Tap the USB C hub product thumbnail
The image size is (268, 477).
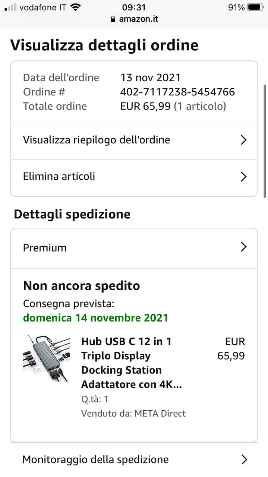click(x=46, y=358)
